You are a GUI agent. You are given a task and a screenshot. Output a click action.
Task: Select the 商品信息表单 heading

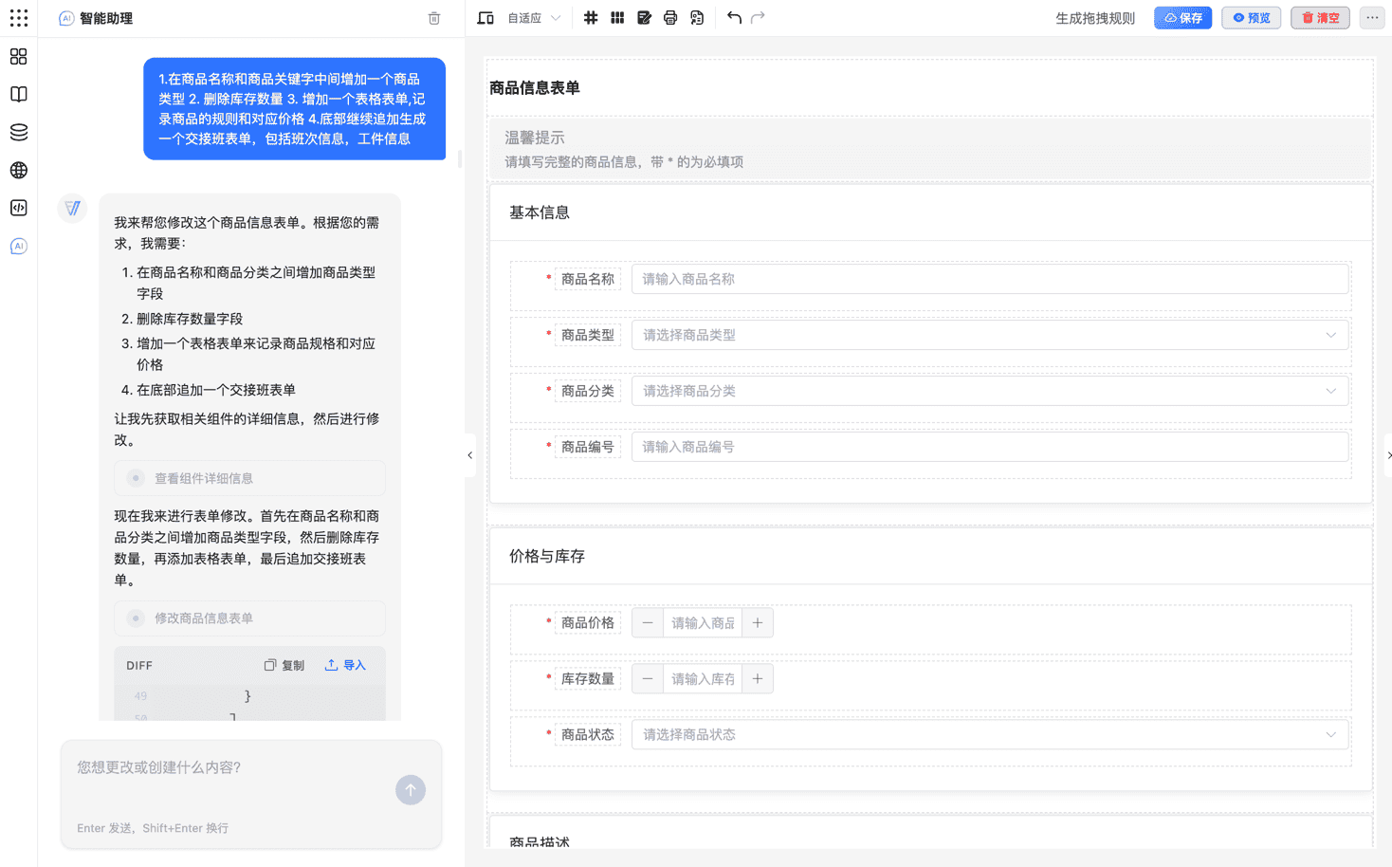(535, 88)
